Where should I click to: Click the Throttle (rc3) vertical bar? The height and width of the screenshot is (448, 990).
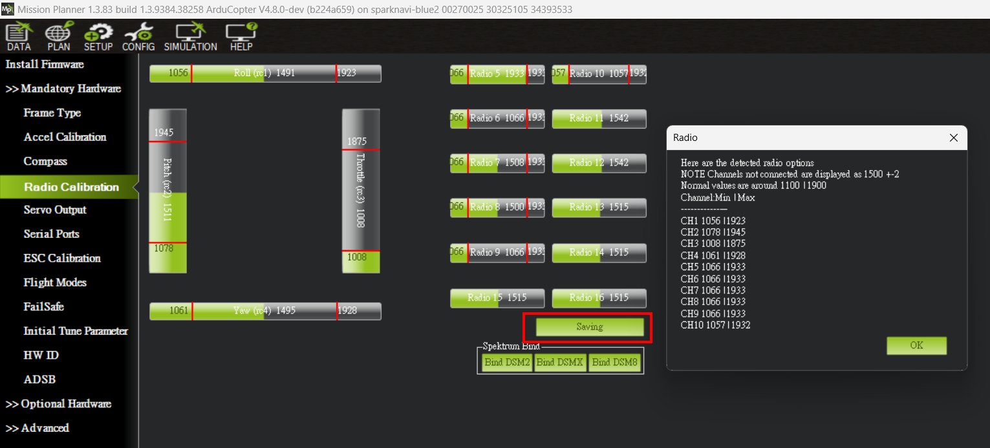[x=361, y=191]
